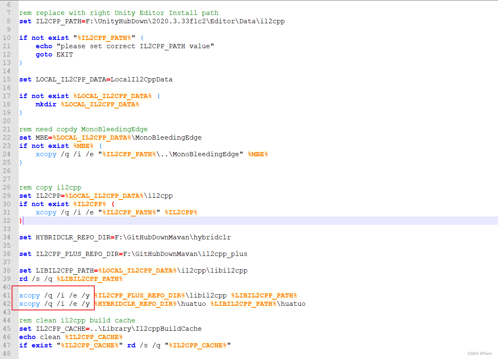Click 'echo clean %IL2CPP_CACHE%' line
Viewport: 498px width, 359px height.
tap(71, 337)
